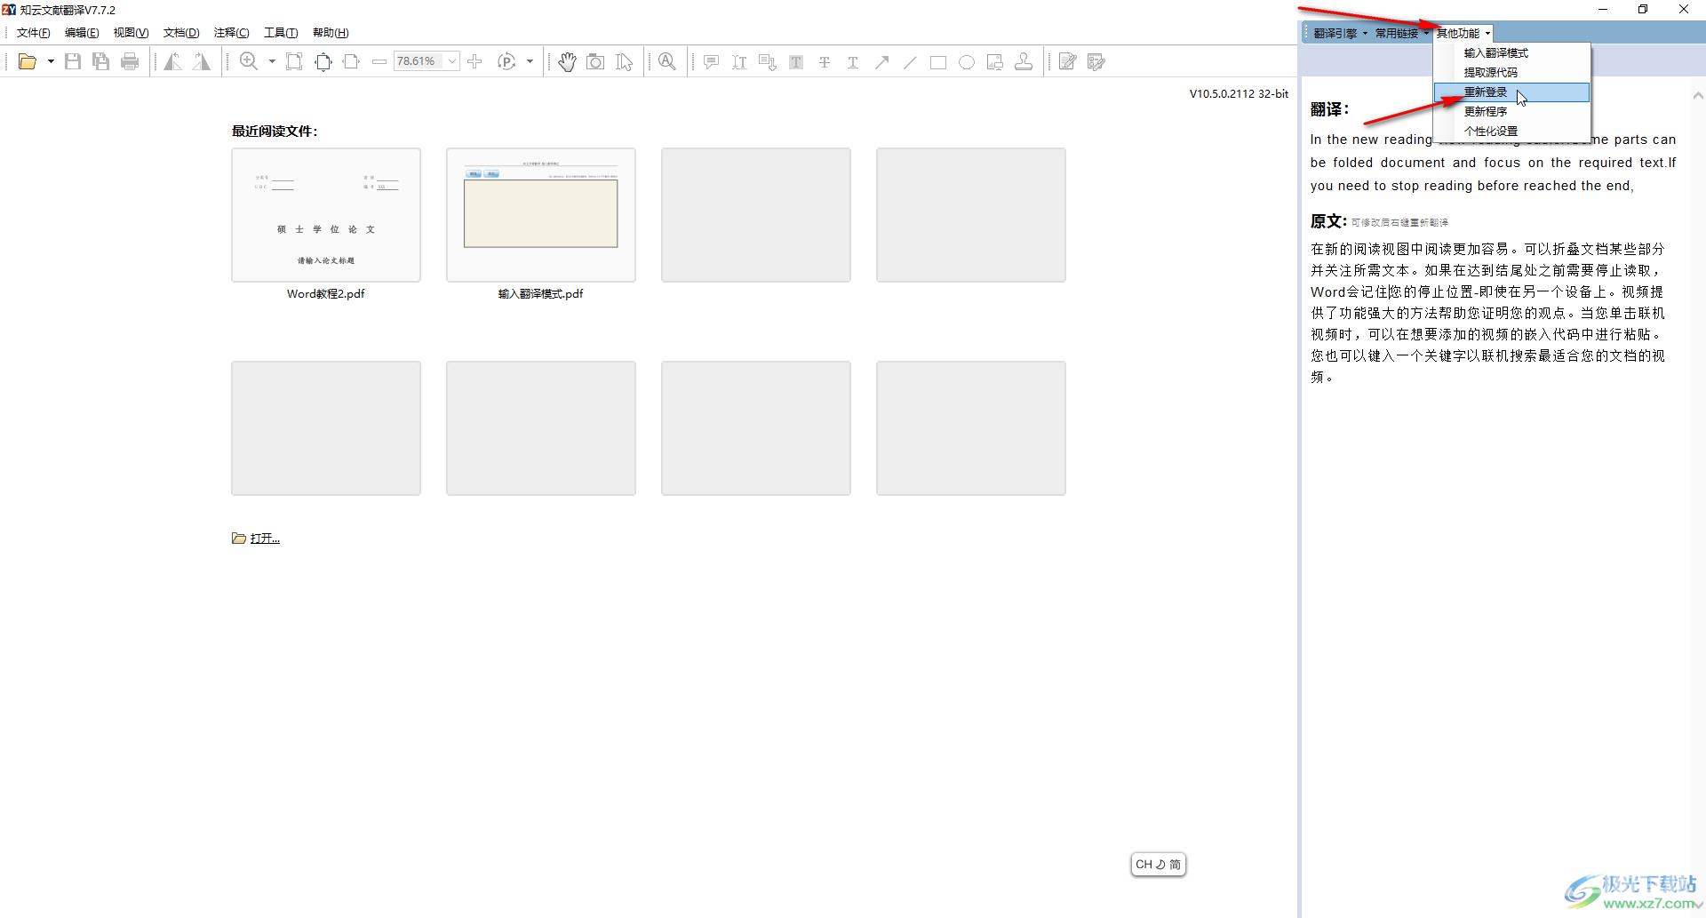Expand the 常用链接 dropdown
This screenshot has height=918, width=1706.
coord(1401,34)
